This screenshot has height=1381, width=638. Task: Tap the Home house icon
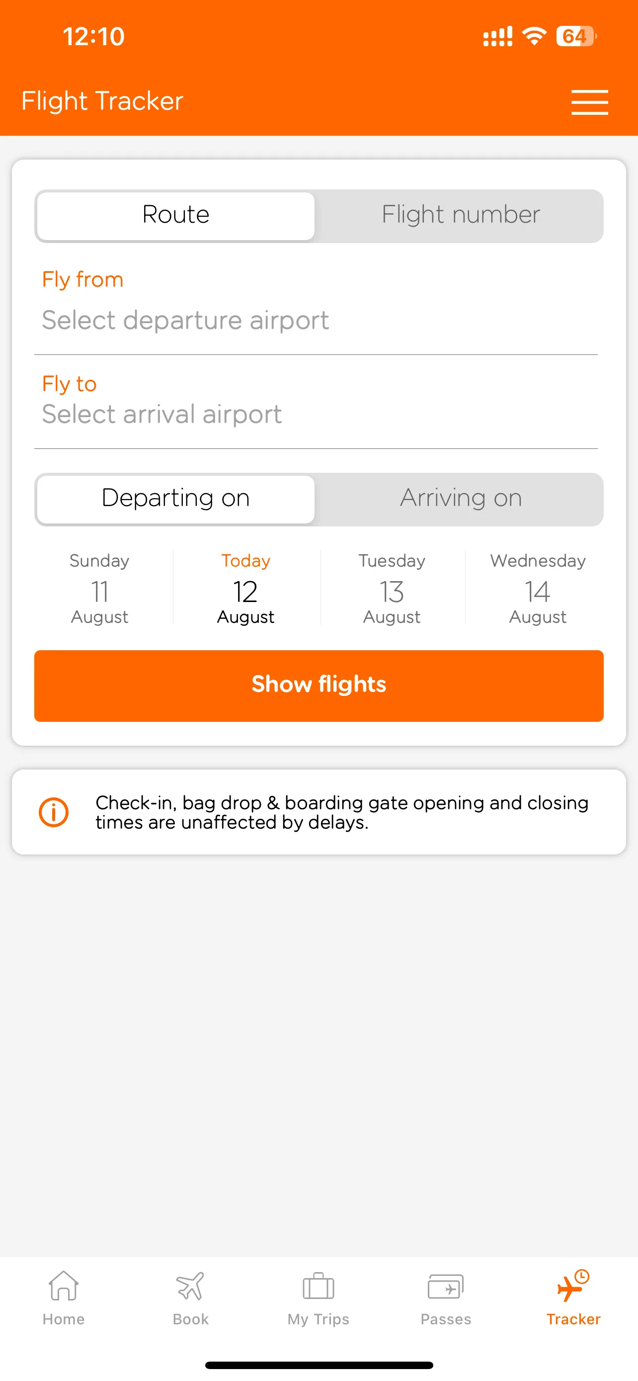pyautogui.click(x=64, y=1287)
